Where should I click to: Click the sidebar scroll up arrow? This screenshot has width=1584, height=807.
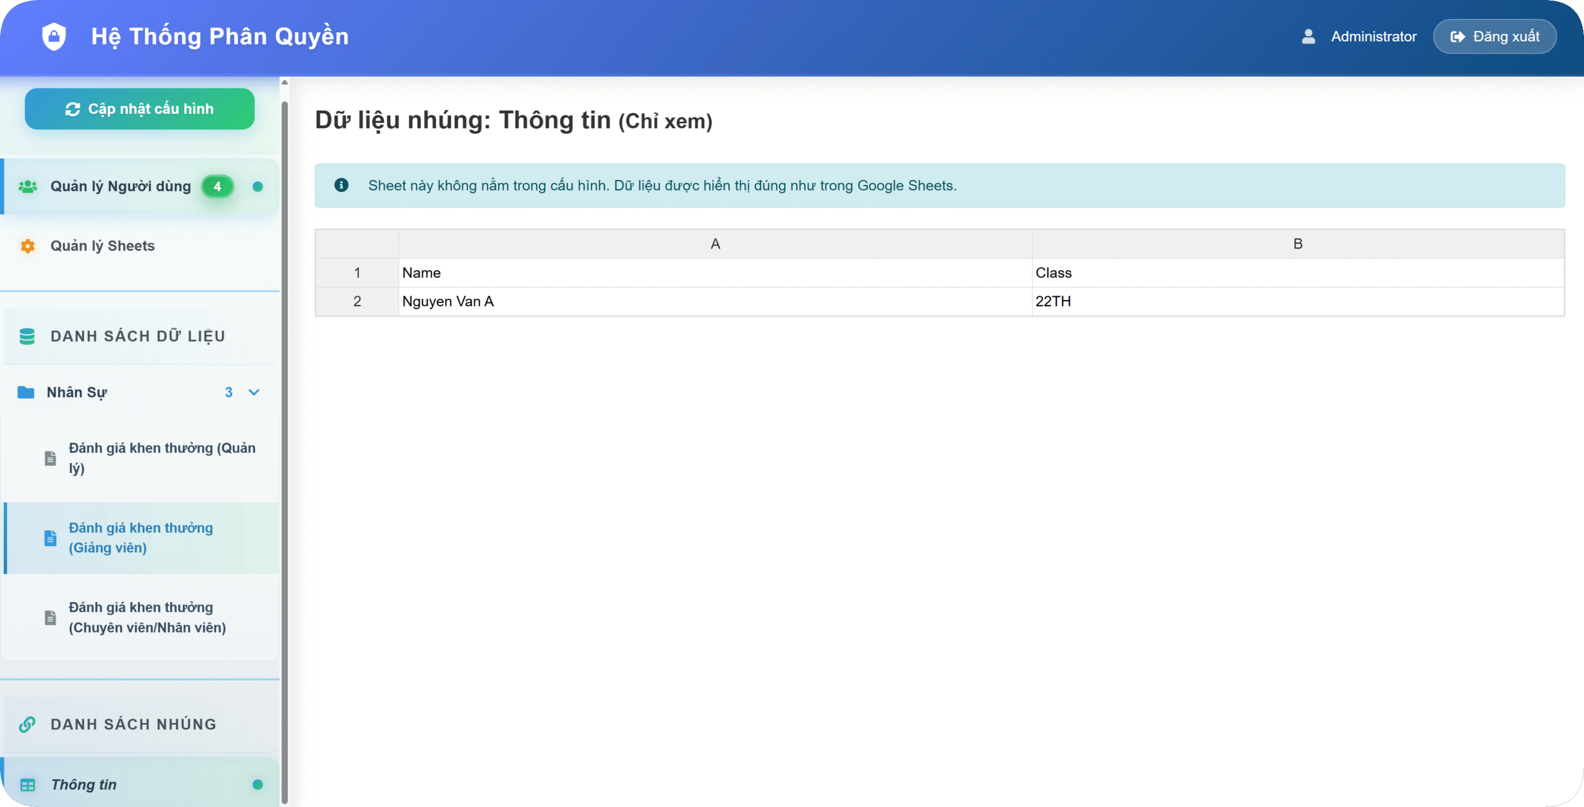pos(285,82)
